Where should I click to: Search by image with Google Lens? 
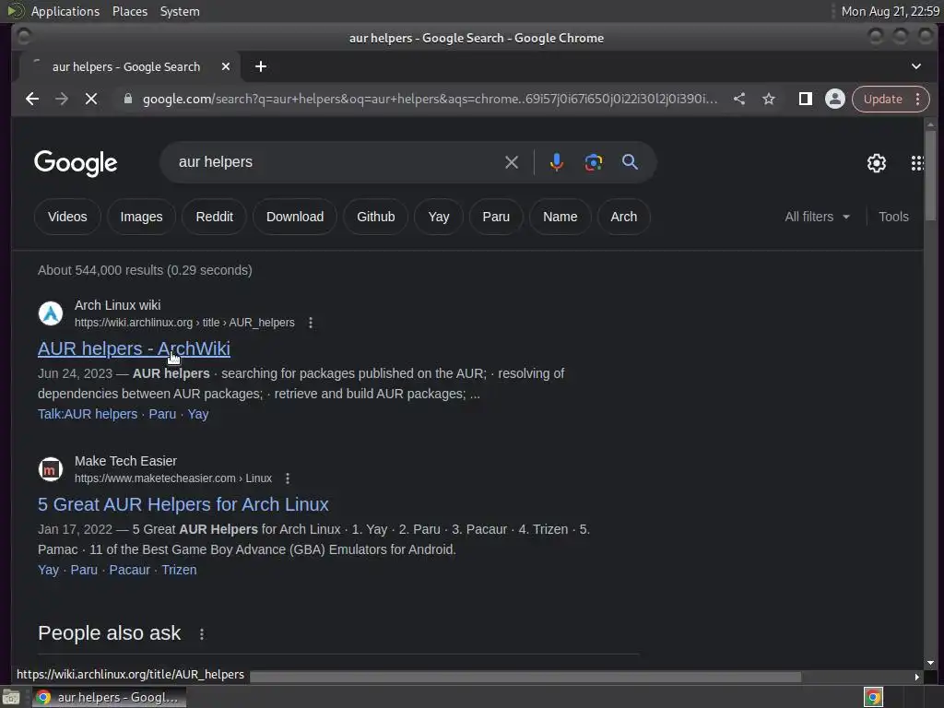[x=593, y=162]
